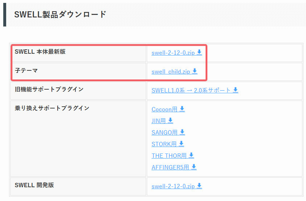Click download icon beside THE THOR用

pyautogui.click(x=191, y=155)
